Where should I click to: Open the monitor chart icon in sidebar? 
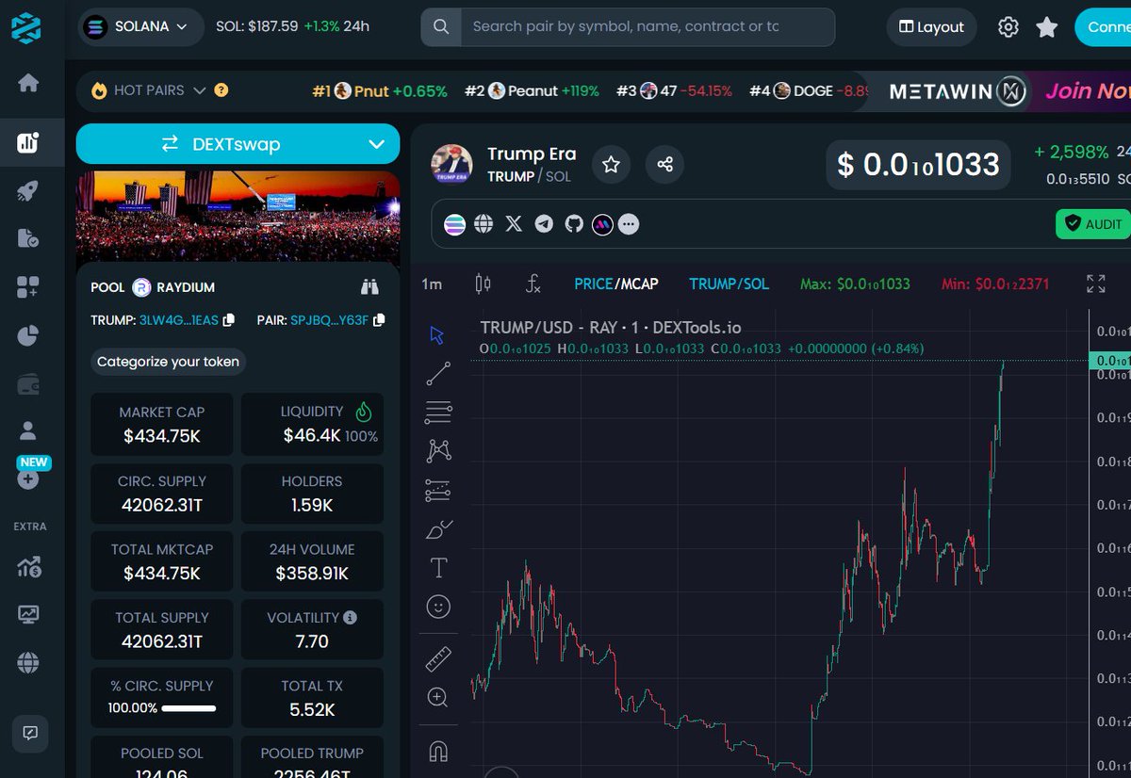coord(28,614)
